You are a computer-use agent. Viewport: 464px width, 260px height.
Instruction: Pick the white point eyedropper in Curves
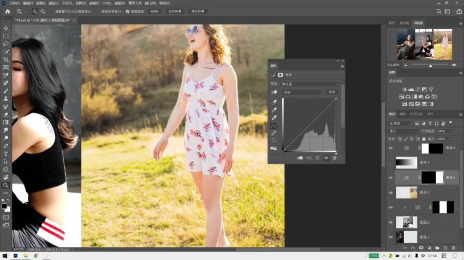[x=275, y=117]
